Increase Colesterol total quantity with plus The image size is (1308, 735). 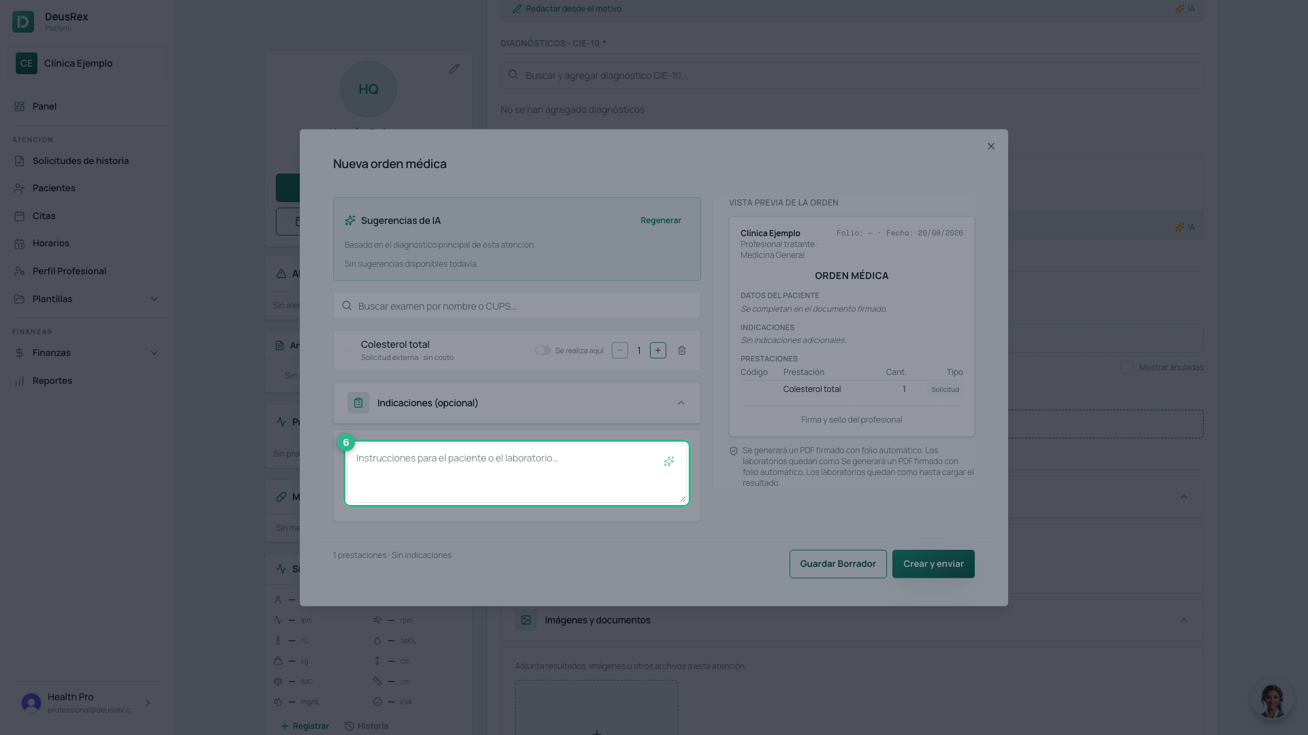[x=658, y=350]
